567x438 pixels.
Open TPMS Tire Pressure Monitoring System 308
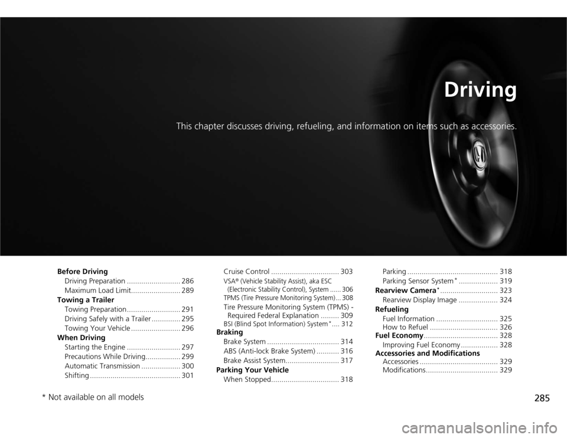[288, 298]
